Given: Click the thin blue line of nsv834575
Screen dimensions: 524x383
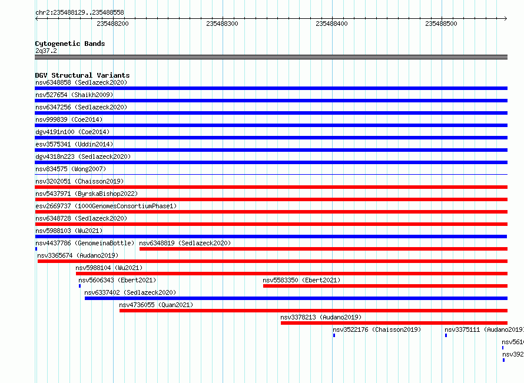Looking at the screenshot, I should click(x=271, y=175).
